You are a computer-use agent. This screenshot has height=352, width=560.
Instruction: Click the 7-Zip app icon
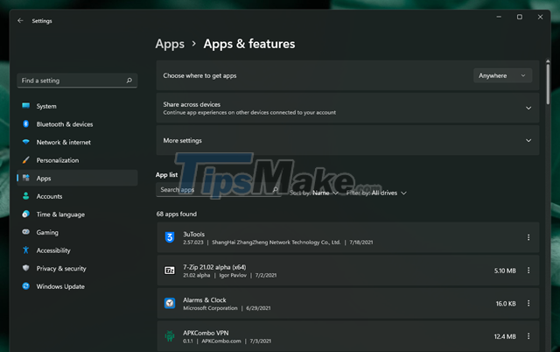click(x=170, y=271)
